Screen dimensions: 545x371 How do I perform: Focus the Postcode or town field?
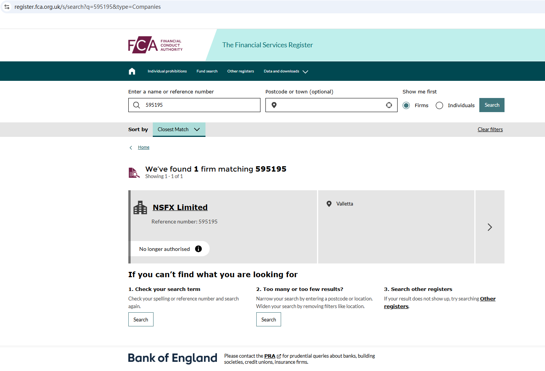332,105
